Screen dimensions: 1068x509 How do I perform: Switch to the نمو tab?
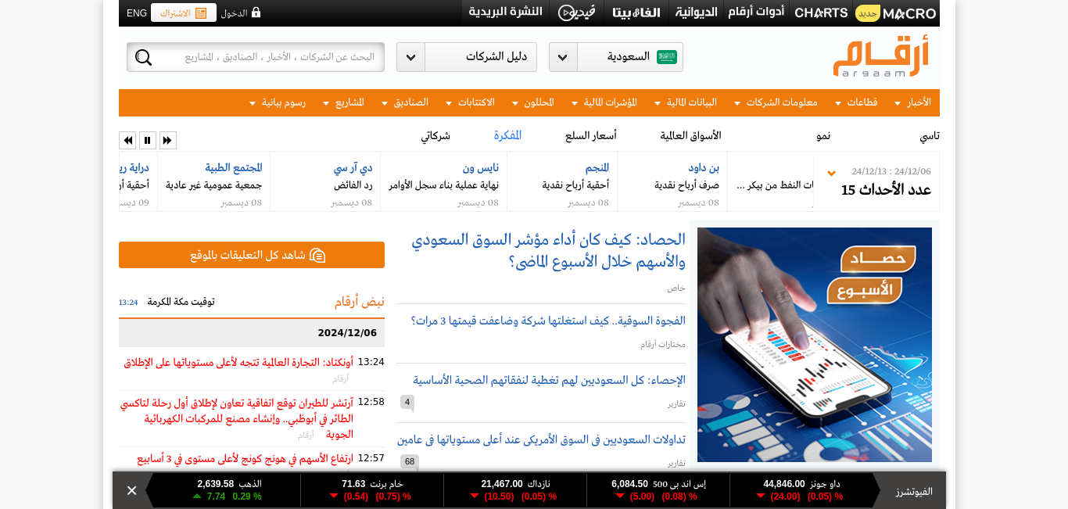tap(823, 135)
